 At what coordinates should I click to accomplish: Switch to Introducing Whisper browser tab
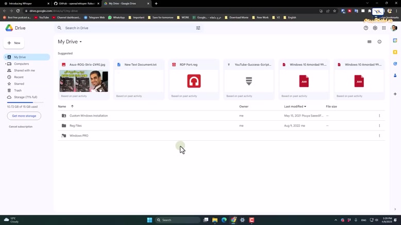click(x=26, y=4)
